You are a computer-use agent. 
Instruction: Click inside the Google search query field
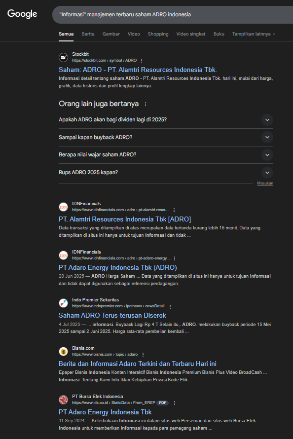(173, 15)
